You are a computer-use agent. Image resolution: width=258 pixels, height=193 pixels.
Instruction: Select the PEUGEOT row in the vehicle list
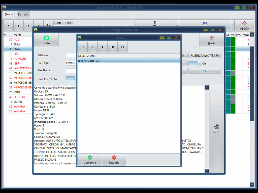18,97
